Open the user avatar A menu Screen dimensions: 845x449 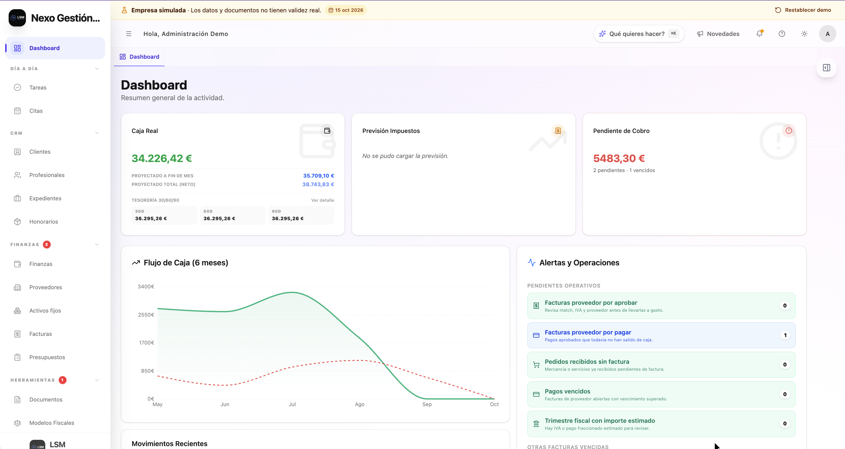point(827,34)
